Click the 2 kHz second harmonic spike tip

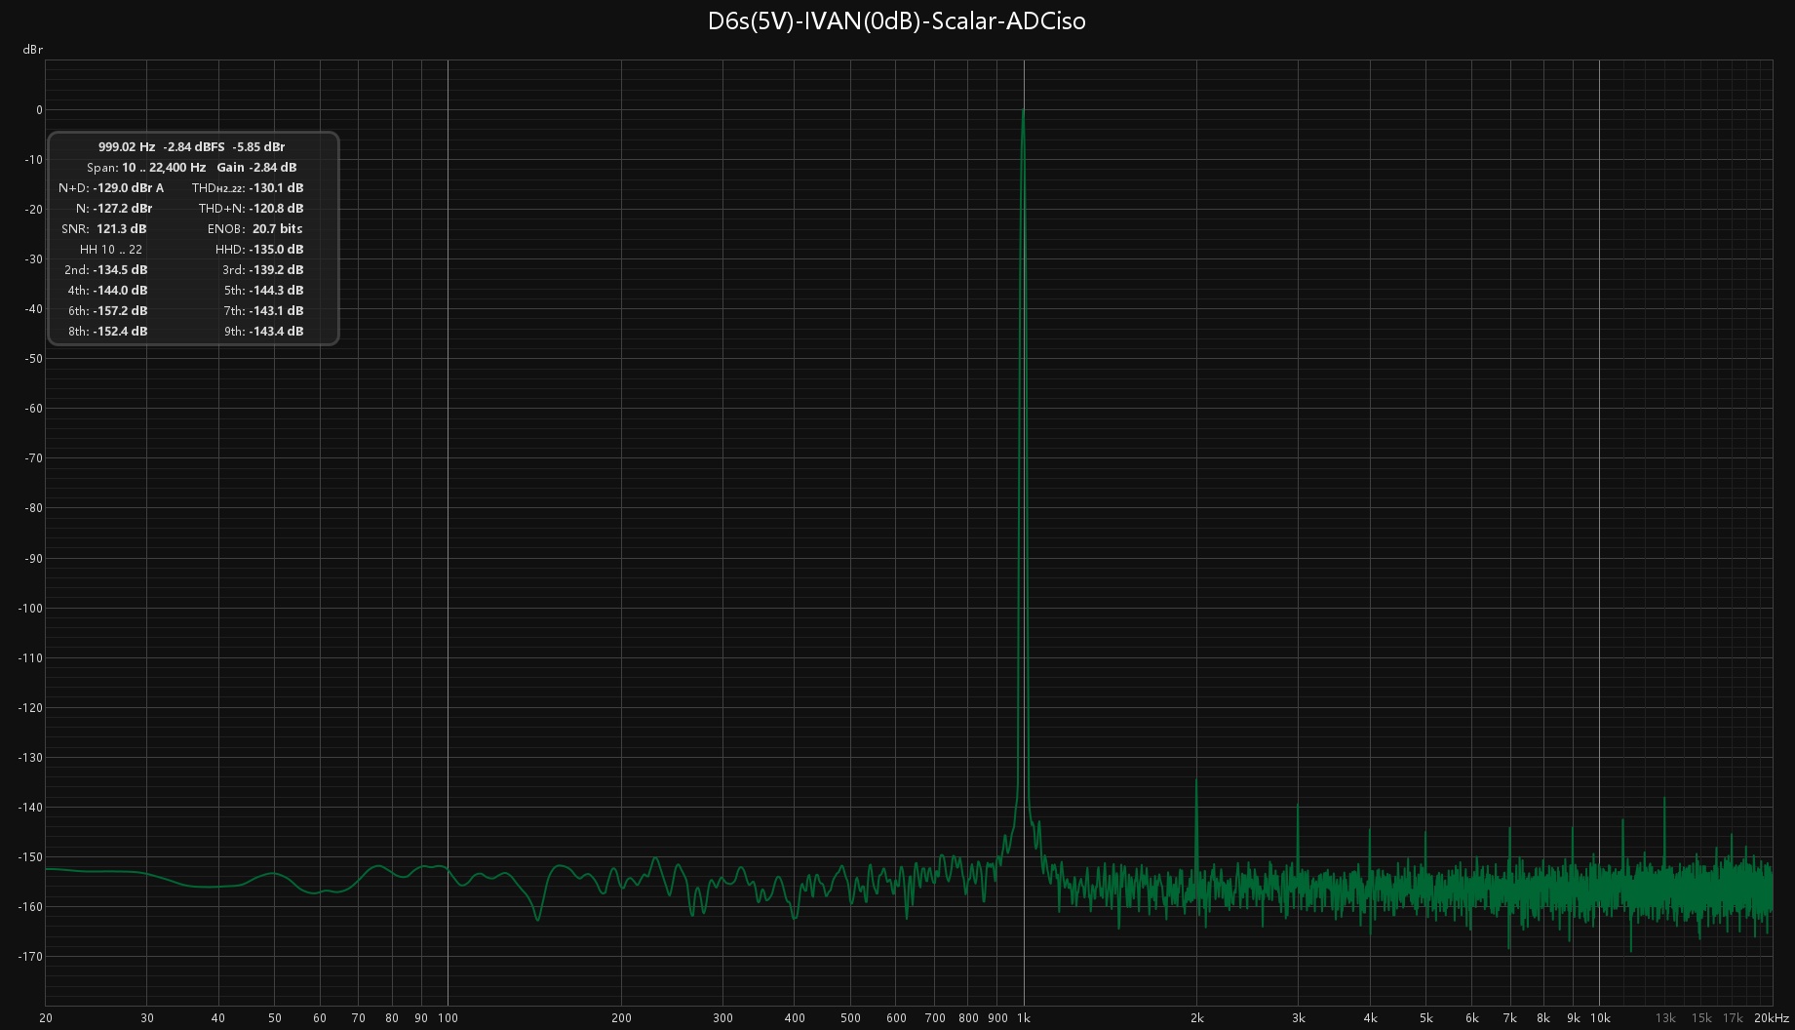1196,780
